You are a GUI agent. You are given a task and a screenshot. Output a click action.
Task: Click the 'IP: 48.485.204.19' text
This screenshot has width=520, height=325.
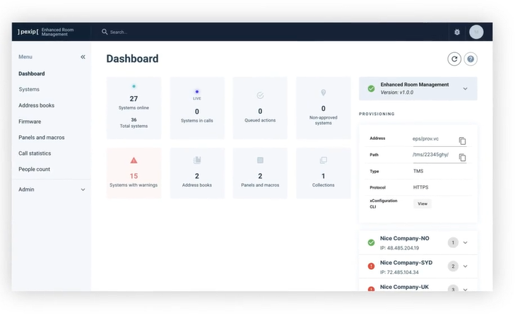click(x=399, y=248)
